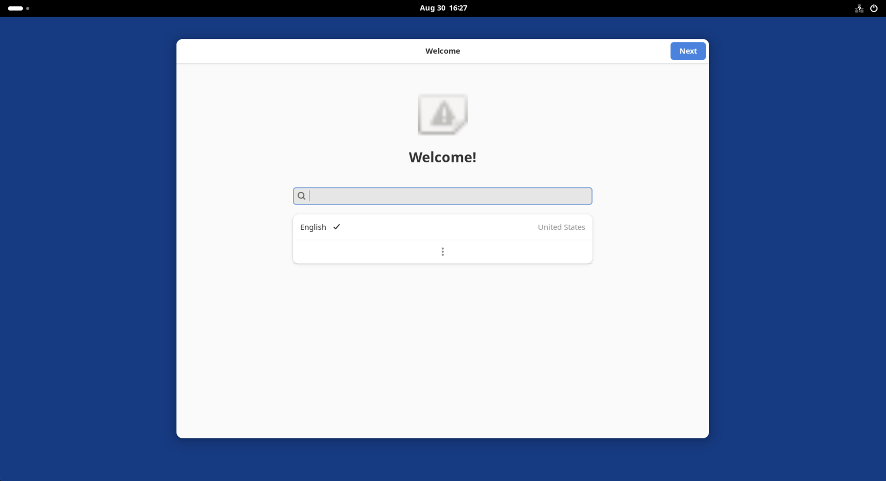Click the Next button
This screenshot has width=886, height=481.
[688, 51]
